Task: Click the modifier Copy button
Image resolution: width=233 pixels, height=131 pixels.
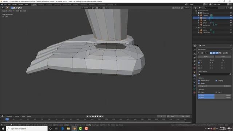Action: click(223, 57)
